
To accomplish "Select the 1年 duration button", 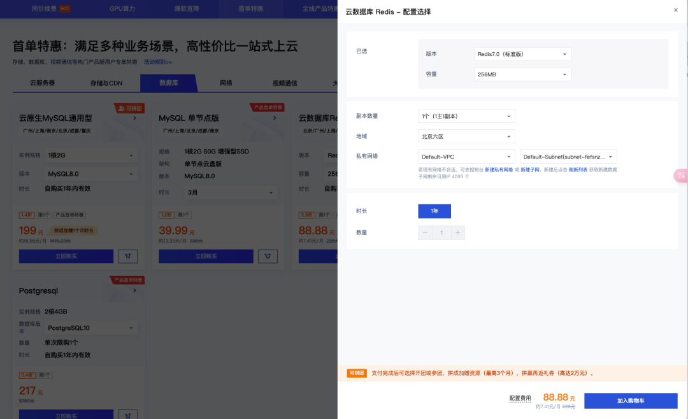I will [434, 211].
